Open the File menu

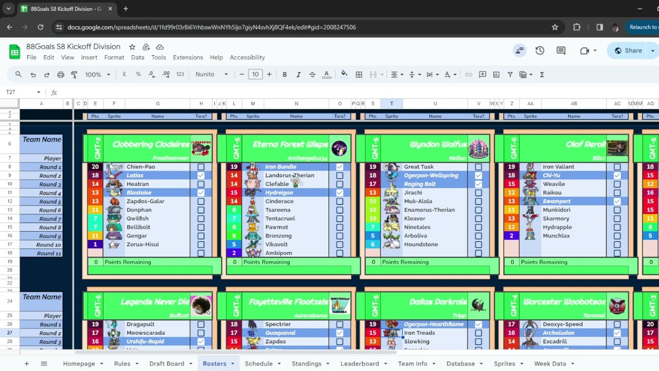pyautogui.click(x=31, y=58)
